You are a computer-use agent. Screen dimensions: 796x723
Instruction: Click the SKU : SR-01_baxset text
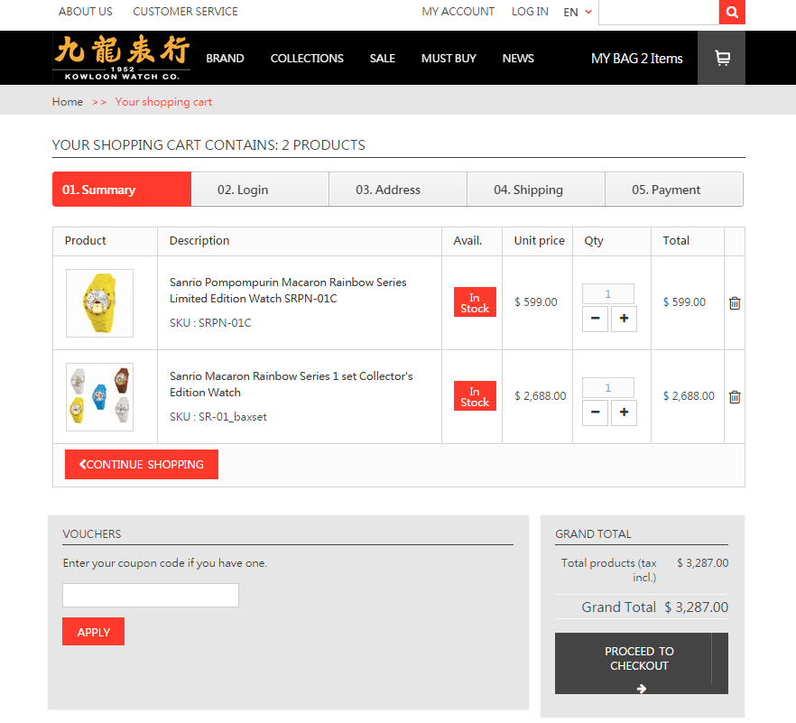point(218,417)
